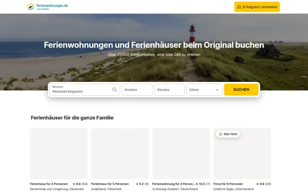Viewport: 308px width, 192px height.
Task: Open the Abreise date picker
Action: 169,90
